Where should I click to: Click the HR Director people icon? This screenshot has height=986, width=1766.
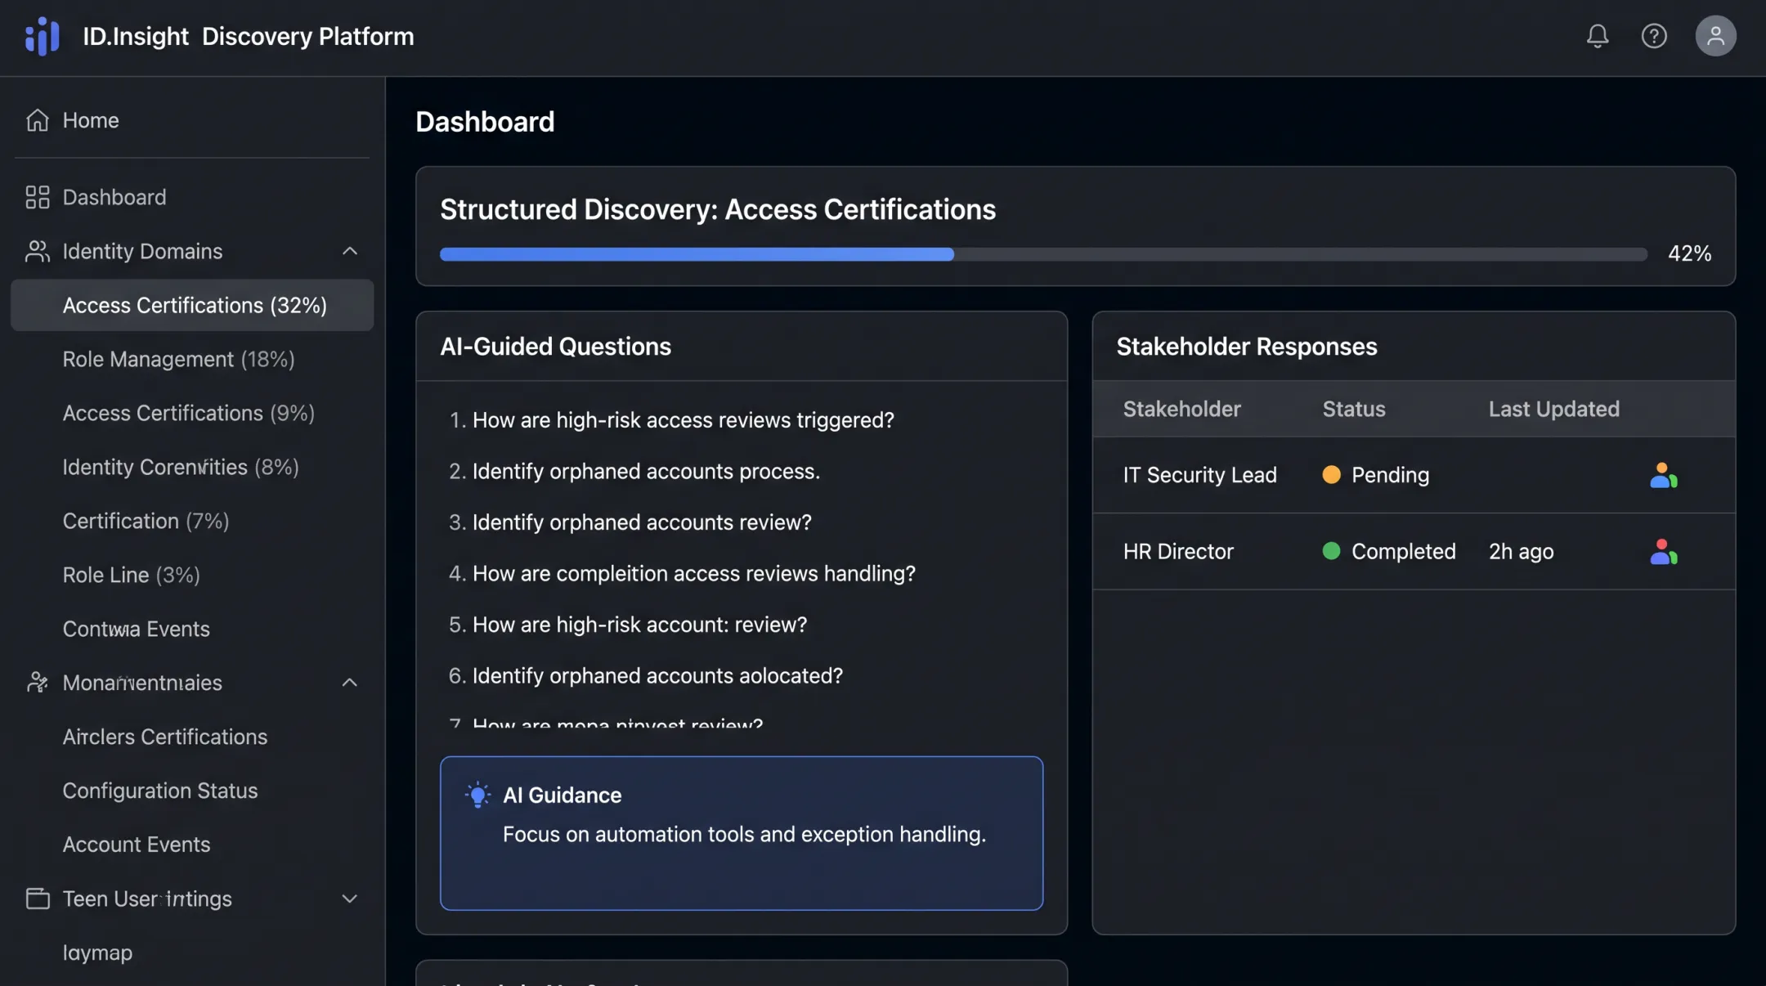coord(1664,552)
